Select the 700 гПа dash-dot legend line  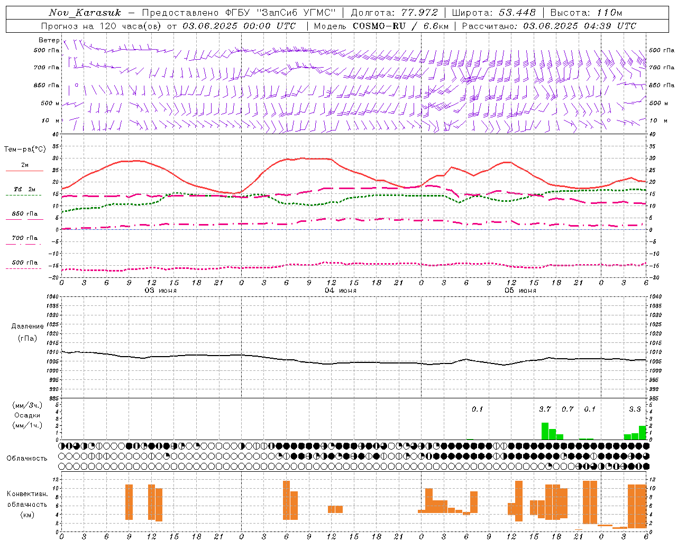(23, 245)
